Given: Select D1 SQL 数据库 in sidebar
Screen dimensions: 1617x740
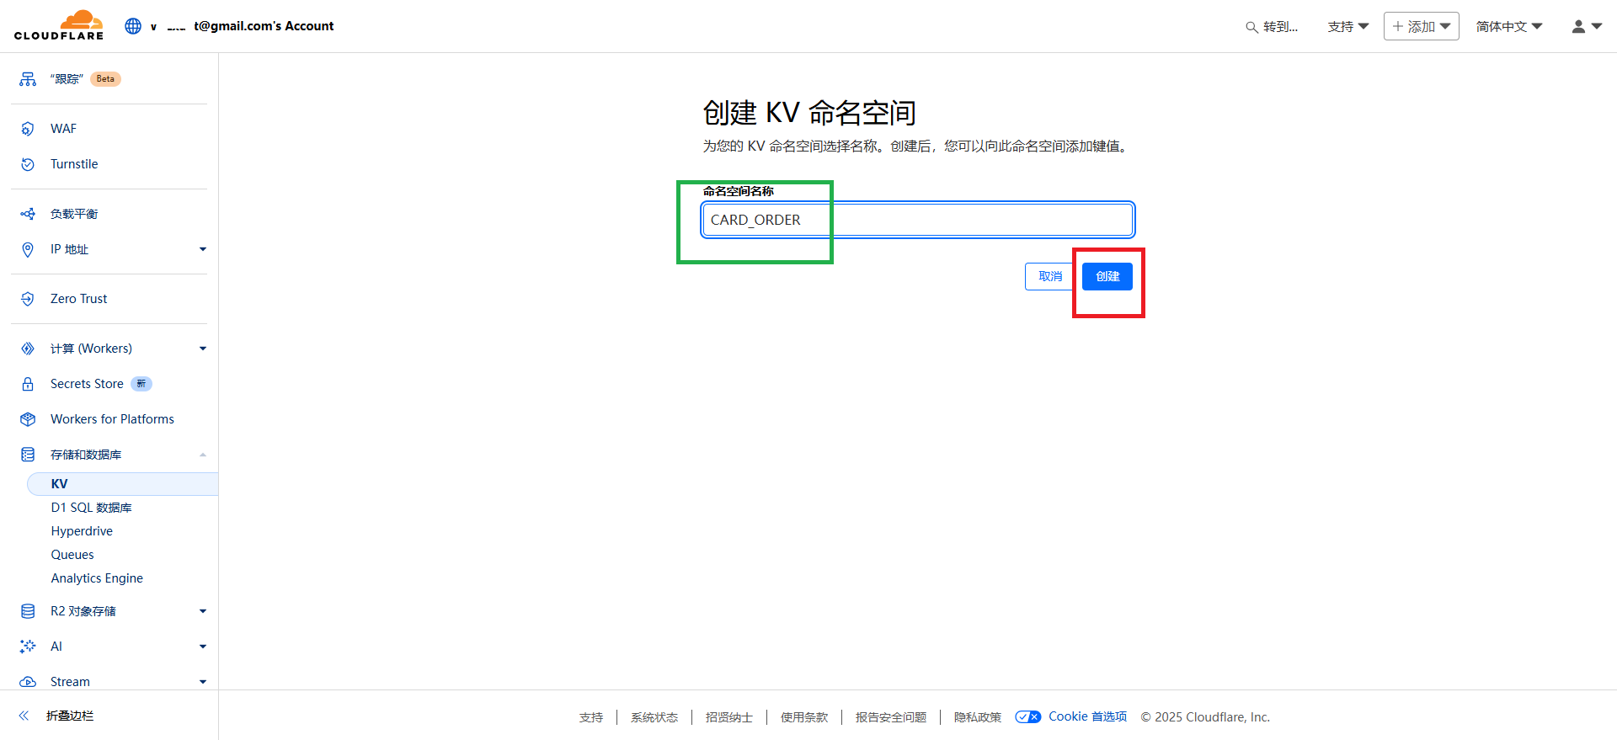Looking at the screenshot, I should click(91, 508).
